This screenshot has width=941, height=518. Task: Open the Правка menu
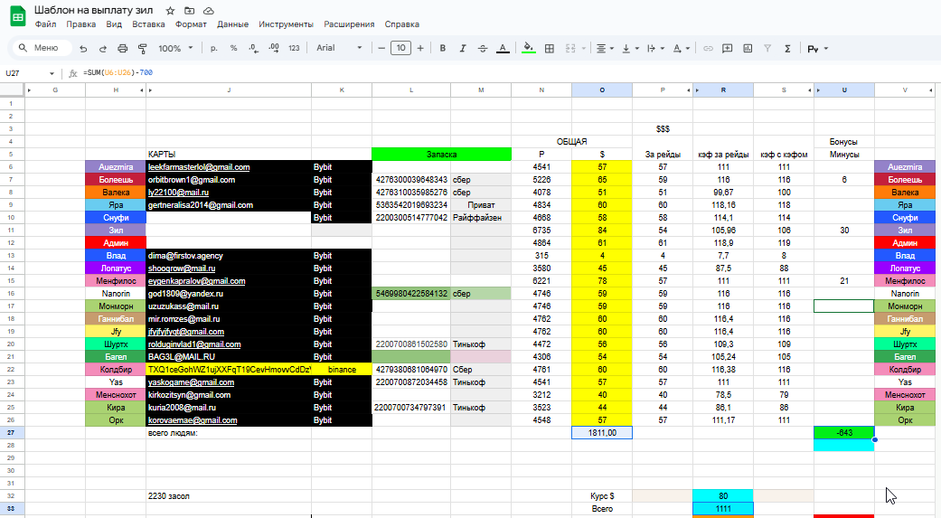click(81, 24)
